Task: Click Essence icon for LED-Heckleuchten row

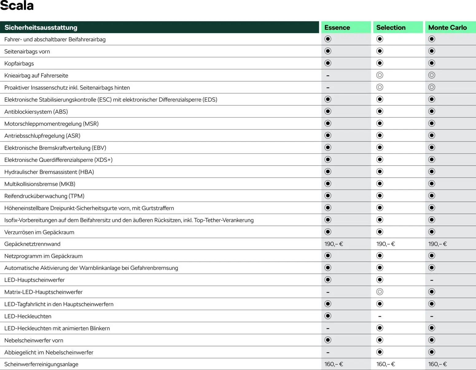Action: click(x=328, y=316)
